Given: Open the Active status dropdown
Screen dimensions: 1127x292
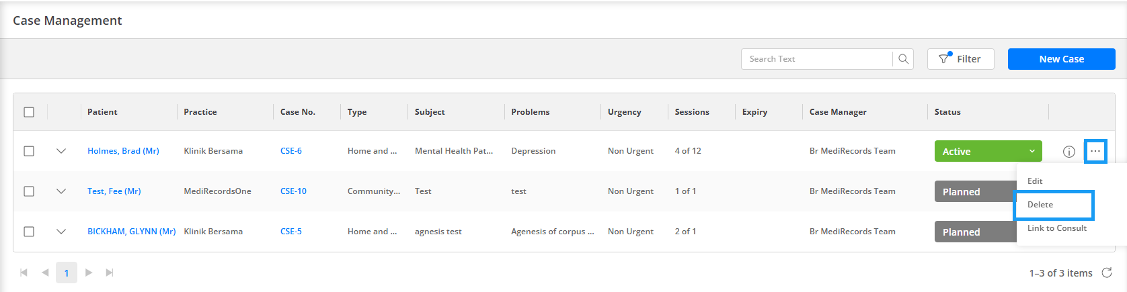Looking at the screenshot, I should [x=988, y=151].
